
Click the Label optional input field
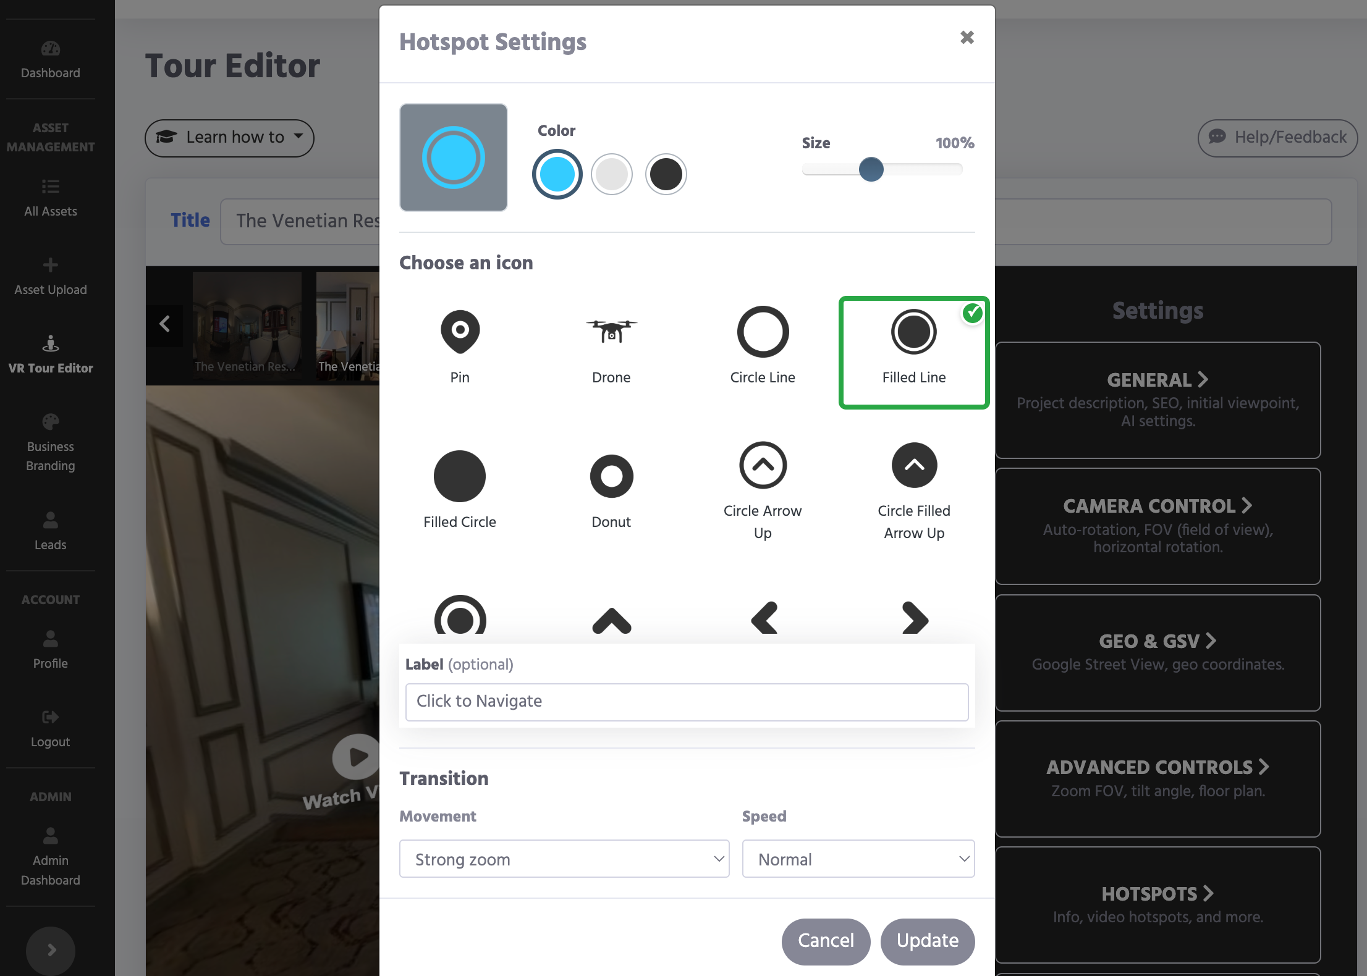687,702
